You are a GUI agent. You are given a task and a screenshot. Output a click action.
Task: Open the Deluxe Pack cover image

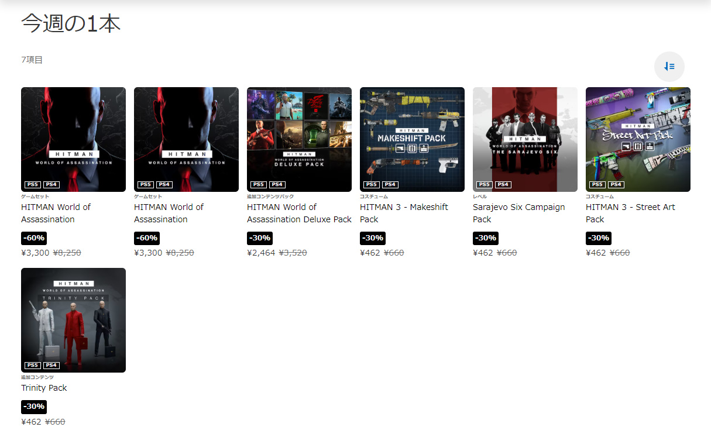(299, 139)
